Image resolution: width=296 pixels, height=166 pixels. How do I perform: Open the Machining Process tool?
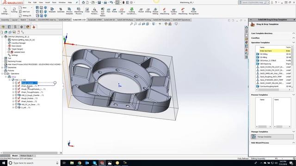point(79,11)
